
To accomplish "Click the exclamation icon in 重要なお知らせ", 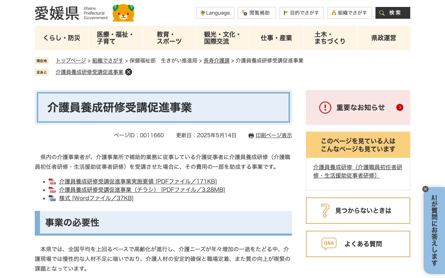I will 325,107.
